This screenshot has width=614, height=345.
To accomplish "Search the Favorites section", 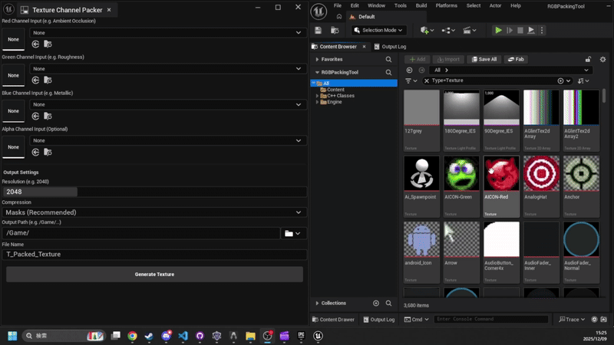I will tap(388, 60).
